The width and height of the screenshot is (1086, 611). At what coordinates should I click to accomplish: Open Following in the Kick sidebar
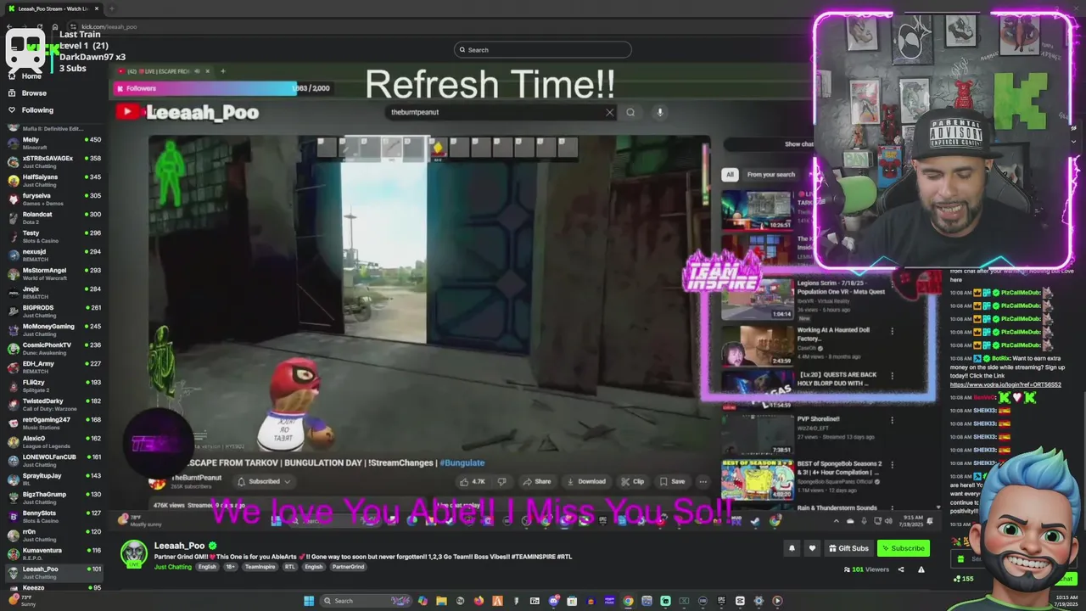coord(31,109)
